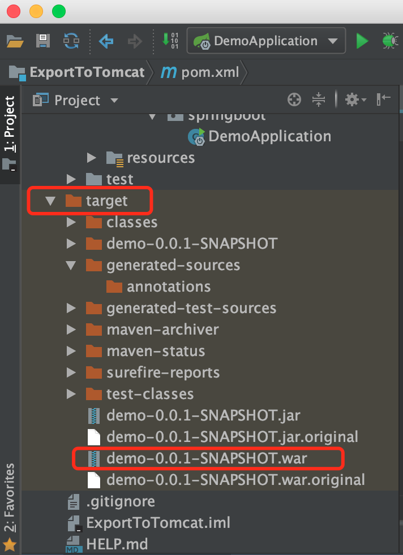
Task: Navigate back using the blue back arrow
Action: tap(106, 41)
